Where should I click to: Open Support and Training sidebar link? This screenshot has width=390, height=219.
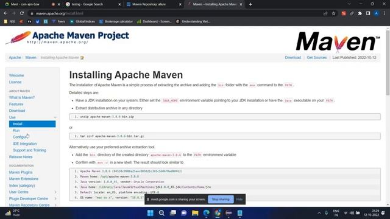point(29,150)
